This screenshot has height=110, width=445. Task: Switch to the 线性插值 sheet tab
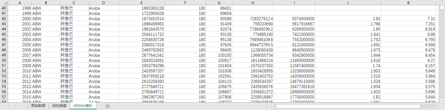[x=59, y=106]
